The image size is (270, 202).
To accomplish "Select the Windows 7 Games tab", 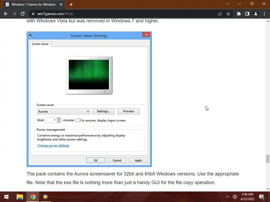I will click(34, 4).
